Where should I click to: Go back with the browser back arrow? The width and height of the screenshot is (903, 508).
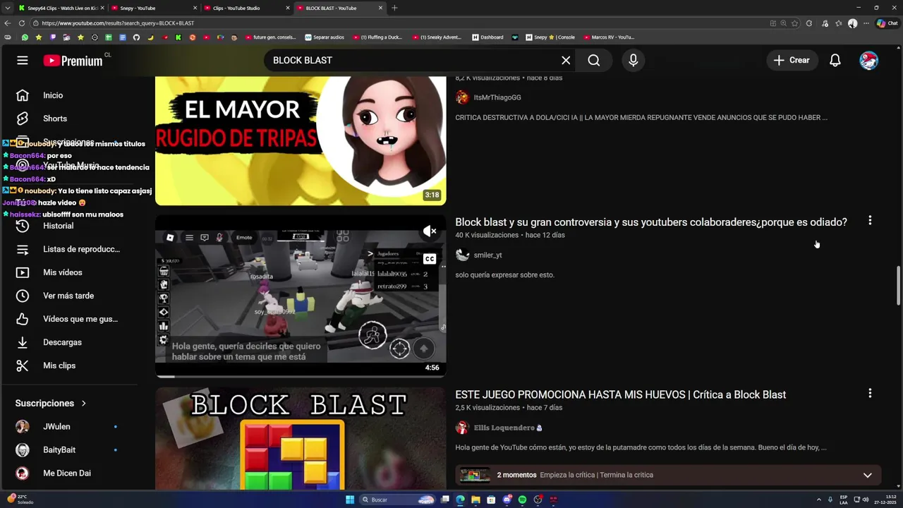pos(8,23)
